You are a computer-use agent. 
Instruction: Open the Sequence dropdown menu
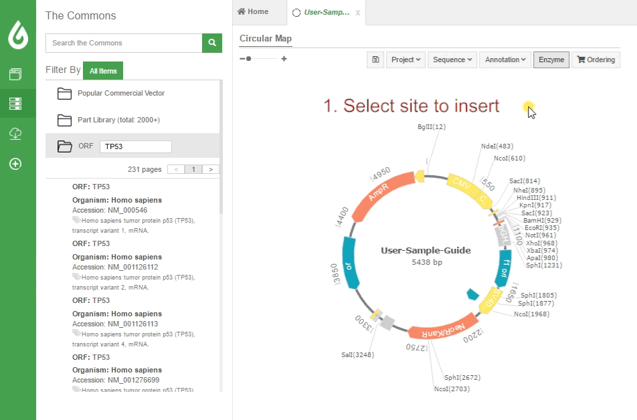pyautogui.click(x=452, y=60)
